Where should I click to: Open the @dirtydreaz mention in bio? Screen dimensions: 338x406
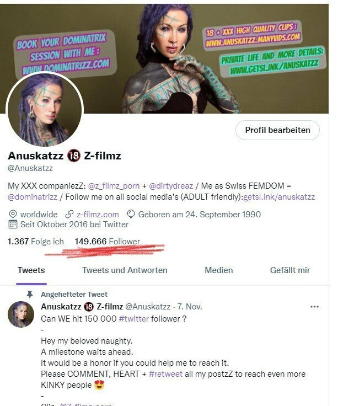pos(171,186)
